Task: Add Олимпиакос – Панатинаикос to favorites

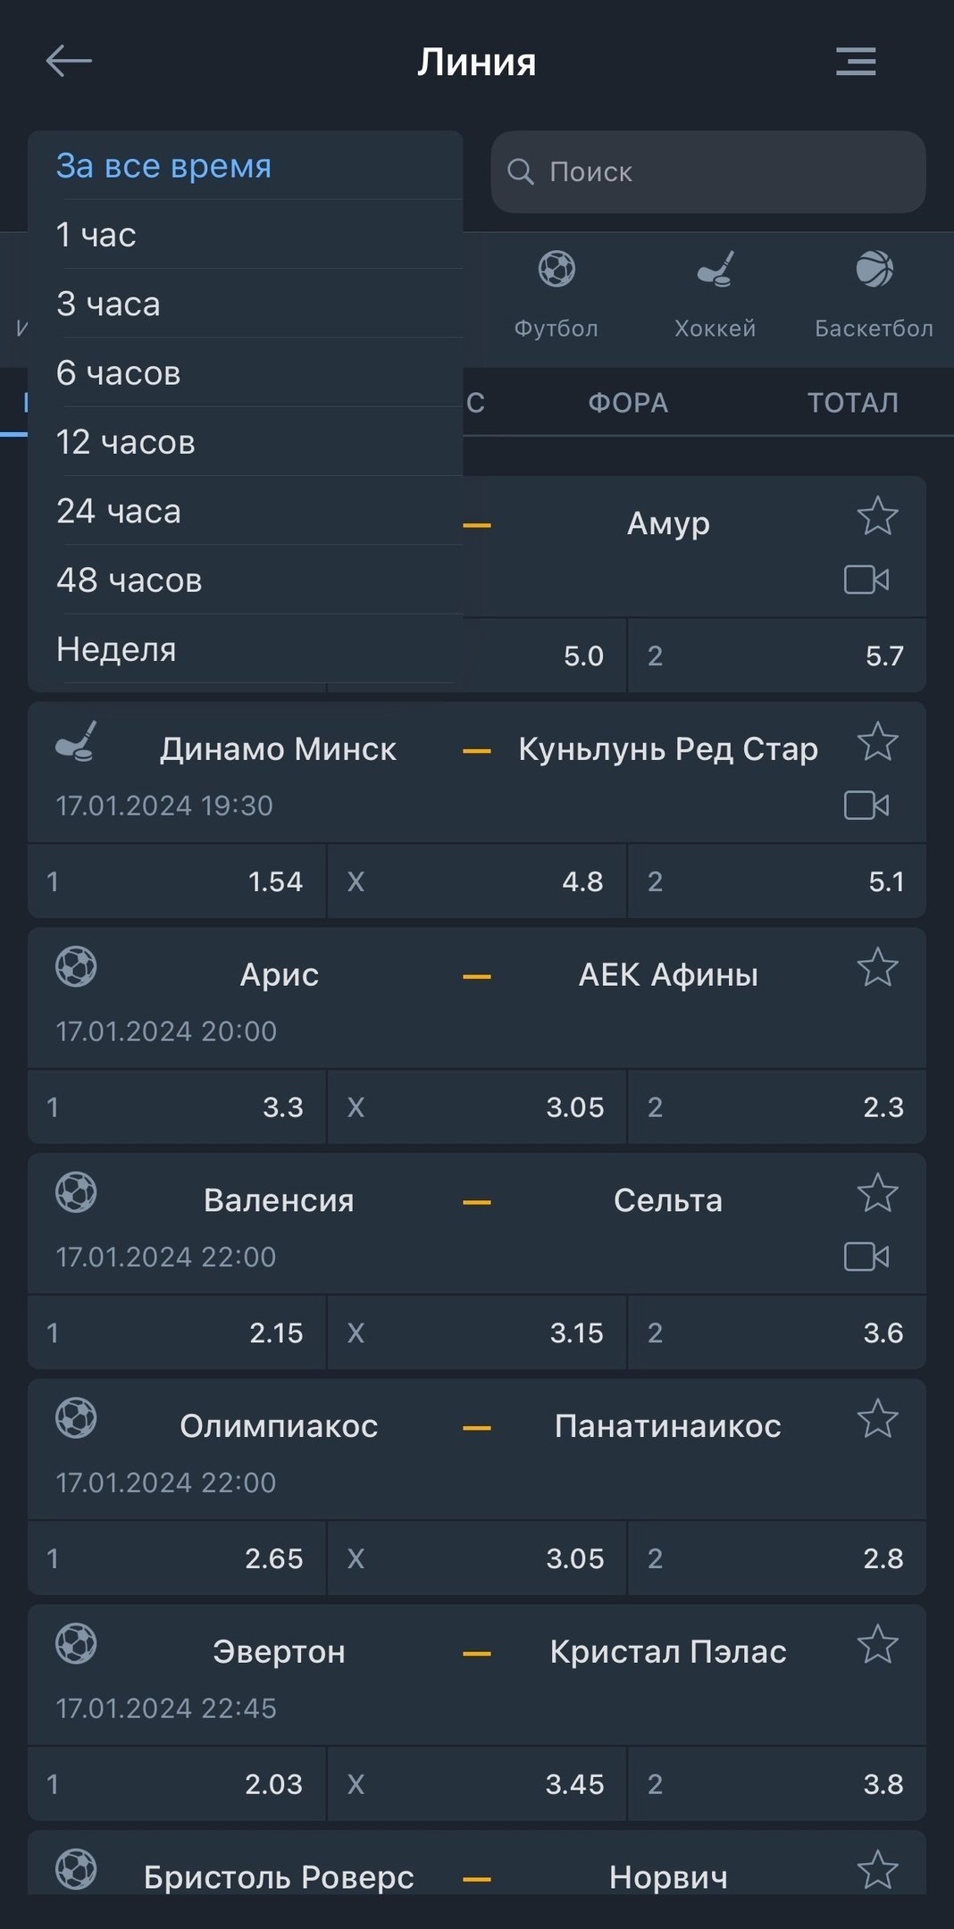Action: point(877,1418)
